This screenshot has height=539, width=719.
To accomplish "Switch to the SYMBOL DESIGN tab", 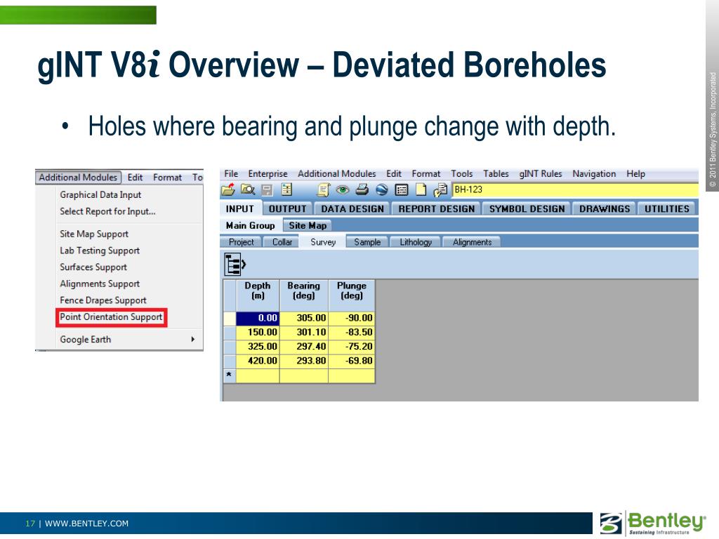I will 527,208.
